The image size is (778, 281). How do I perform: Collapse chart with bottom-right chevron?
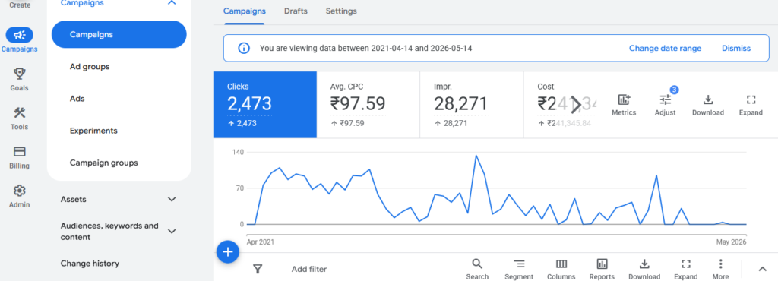(763, 269)
